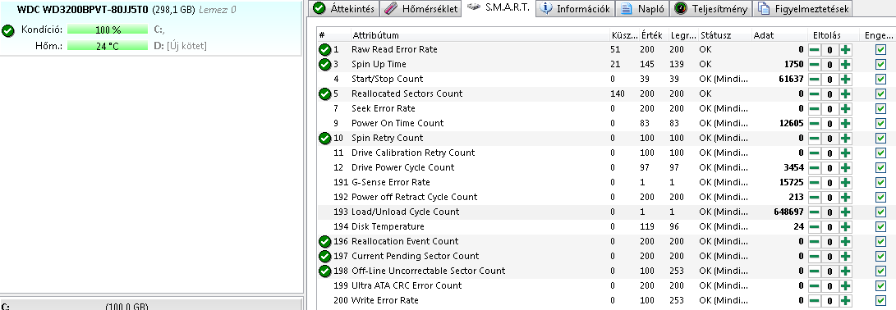Increase offset for Spin Up Time

(845, 65)
